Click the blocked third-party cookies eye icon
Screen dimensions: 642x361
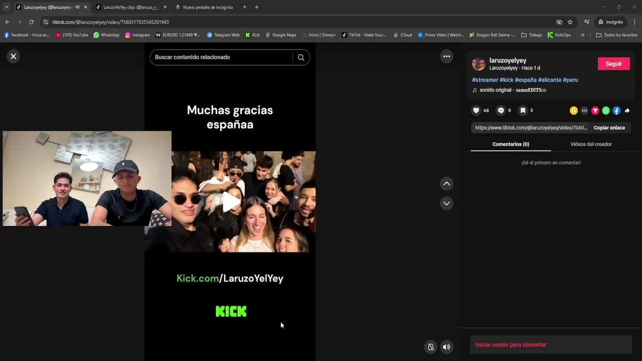pyautogui.click(x=559, y=22)
